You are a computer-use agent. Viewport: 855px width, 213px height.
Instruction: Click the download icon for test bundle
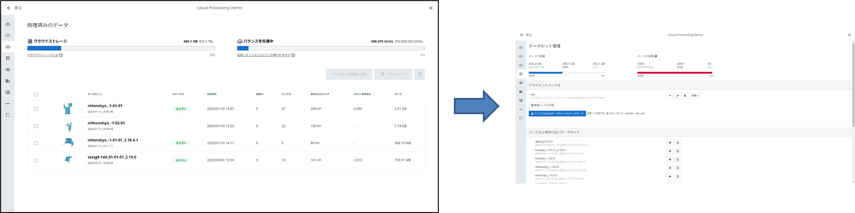point(685,96)
